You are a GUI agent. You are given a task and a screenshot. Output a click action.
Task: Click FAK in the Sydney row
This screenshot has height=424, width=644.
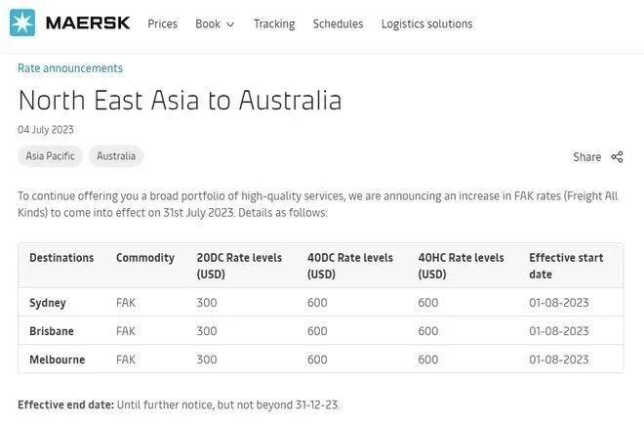pyautogui.click(x=126, y=303)
